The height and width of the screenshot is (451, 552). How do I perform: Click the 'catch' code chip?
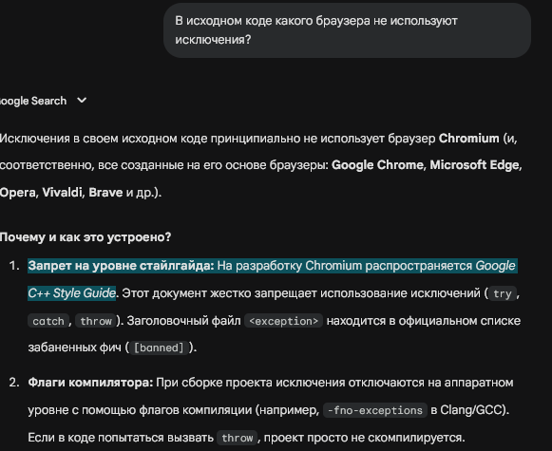48,321
